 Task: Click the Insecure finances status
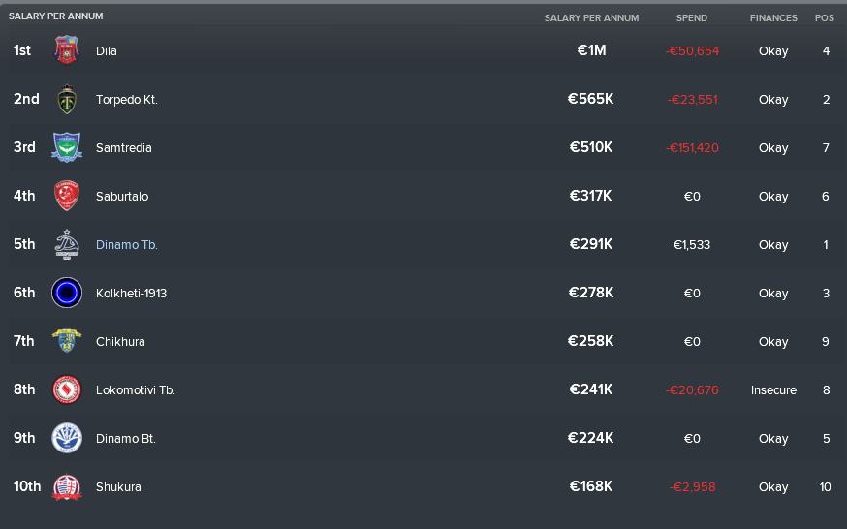(x=773, y=389)
